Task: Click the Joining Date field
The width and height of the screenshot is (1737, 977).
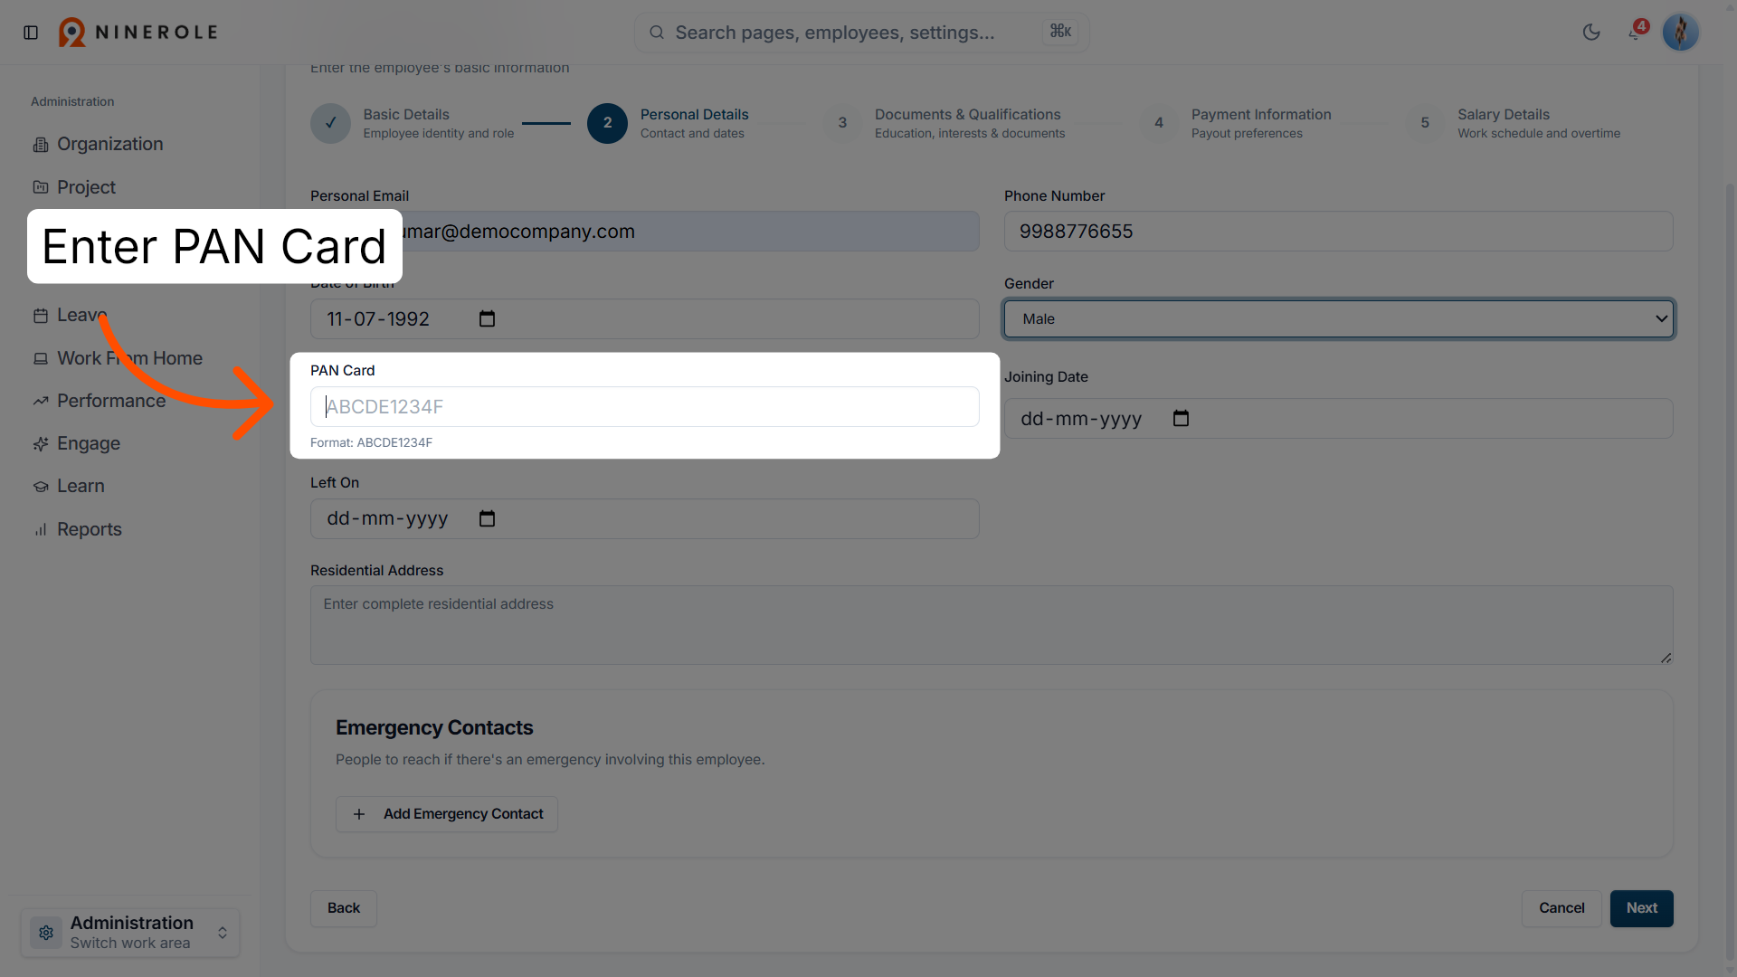Action: [1339, 419]
